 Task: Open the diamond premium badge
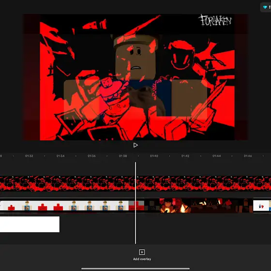click(x=266, y=7)
